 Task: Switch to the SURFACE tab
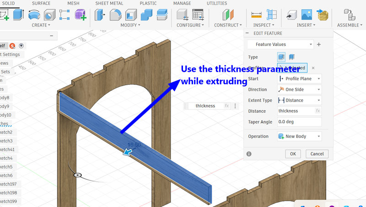click(x=41, y=3)
